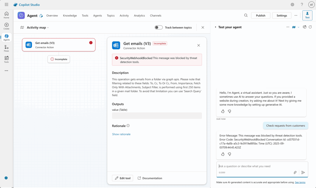
Task: Toggle Track between topics switch
Action: pyautogui.click(x=159, y=27)
